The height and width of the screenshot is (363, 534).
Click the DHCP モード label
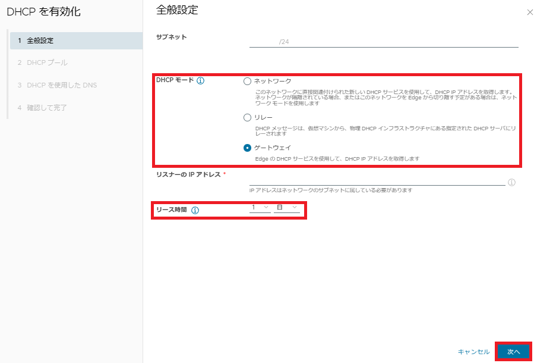175,80
